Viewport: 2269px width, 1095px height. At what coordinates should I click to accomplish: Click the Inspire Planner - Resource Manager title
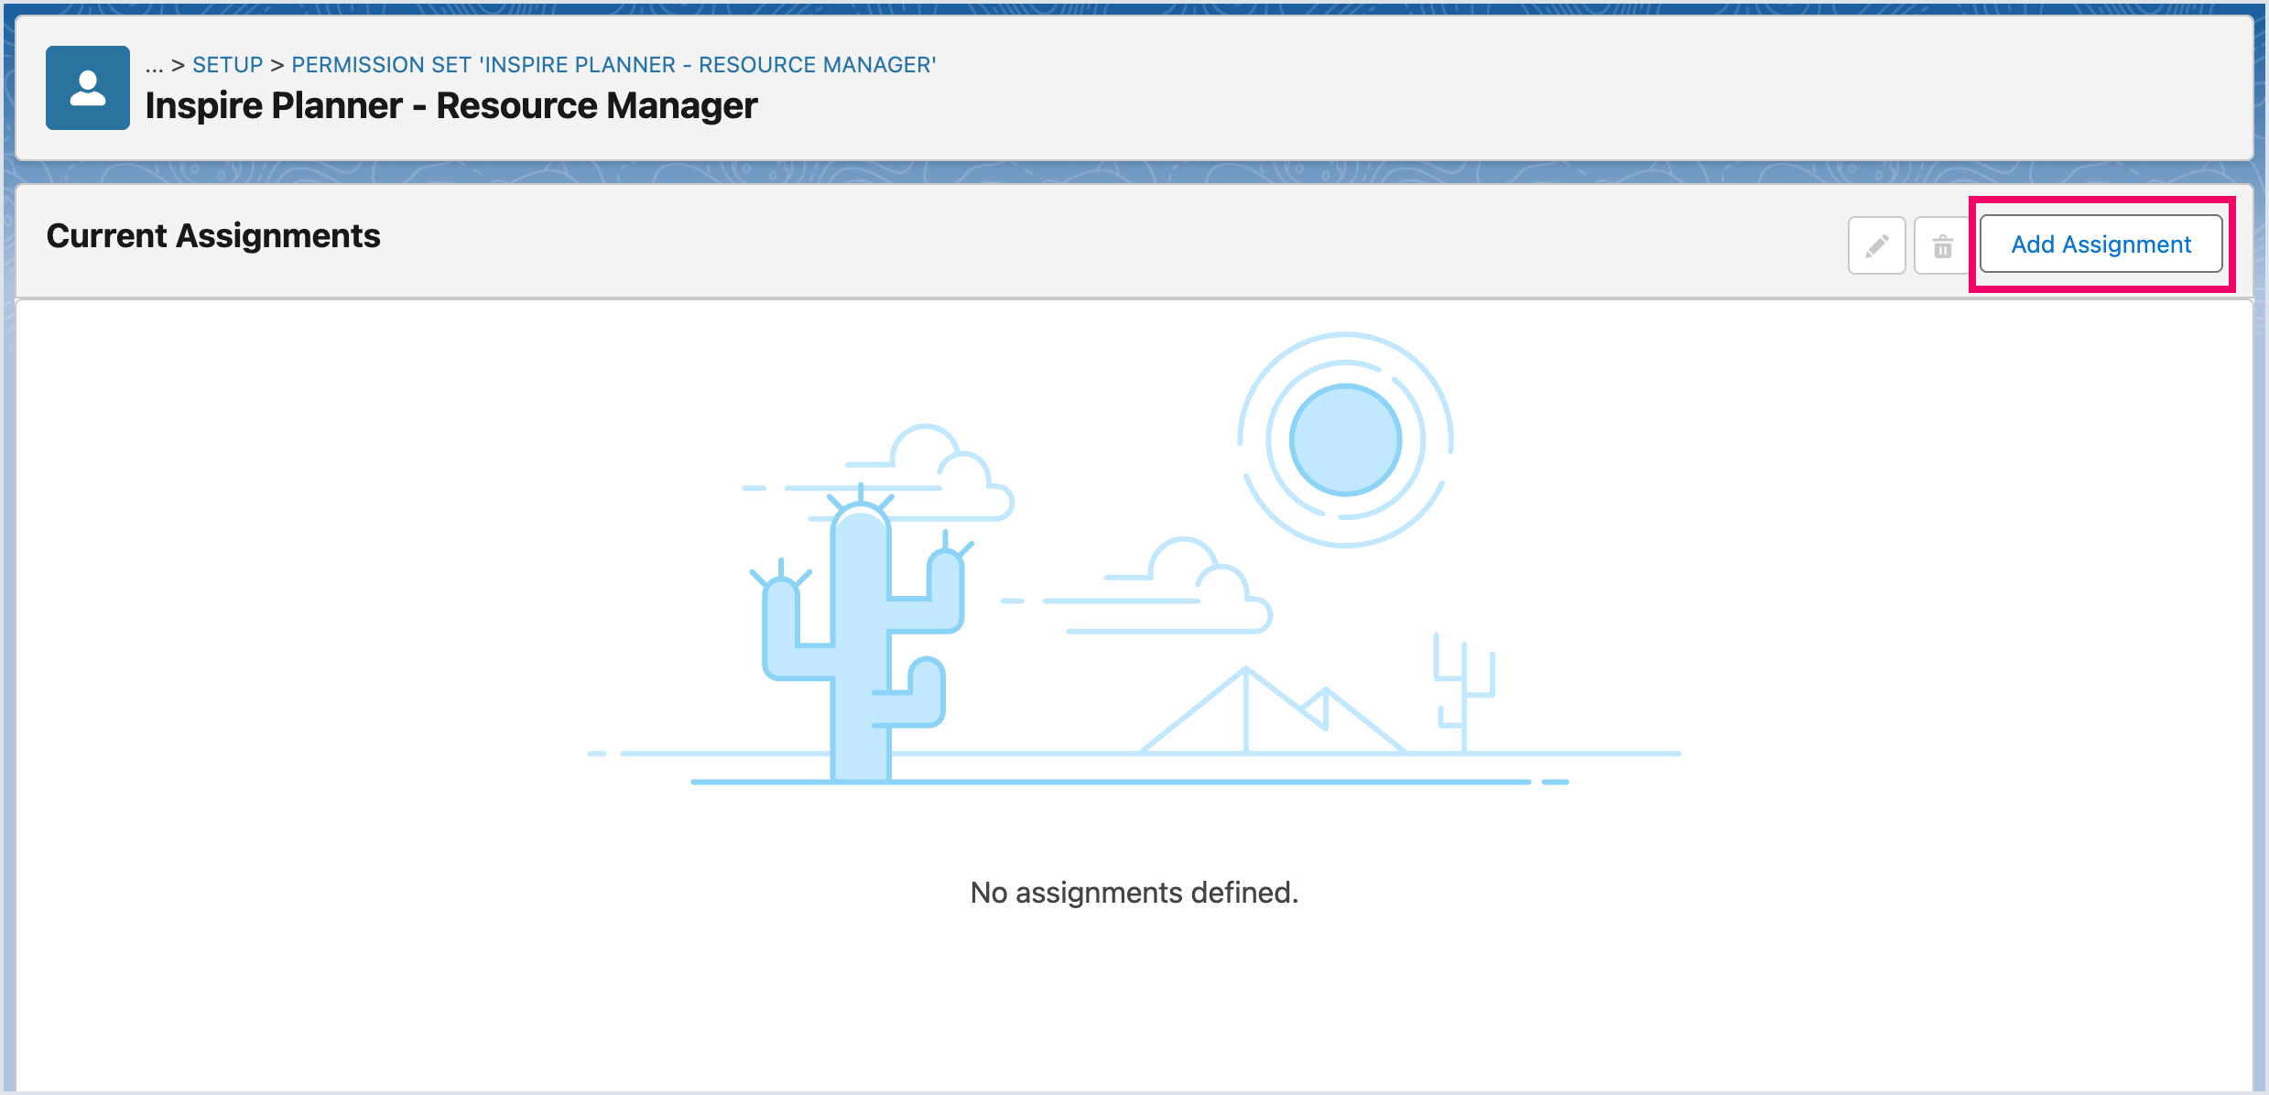pos(451,106)
